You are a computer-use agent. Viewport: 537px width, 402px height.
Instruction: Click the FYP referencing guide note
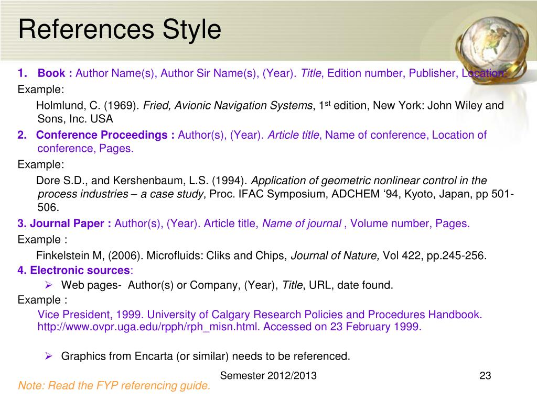coord(114,385)
